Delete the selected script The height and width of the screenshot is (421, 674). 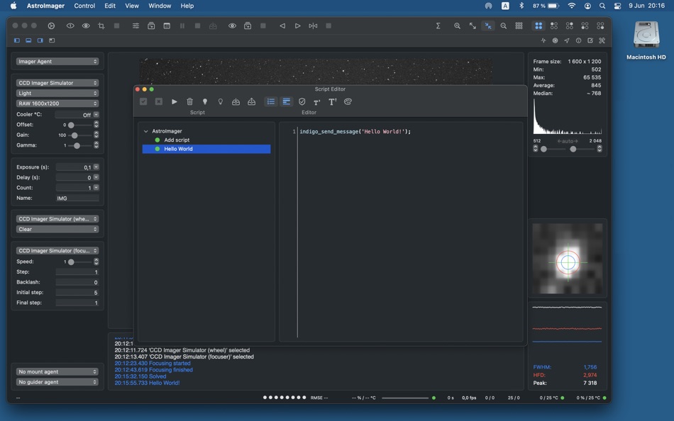pyautogui.click(x=189, y=101)
